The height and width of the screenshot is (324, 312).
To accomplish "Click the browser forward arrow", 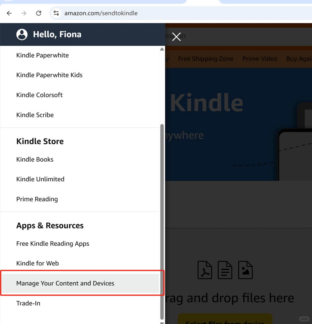I will (x=24, y=13).
